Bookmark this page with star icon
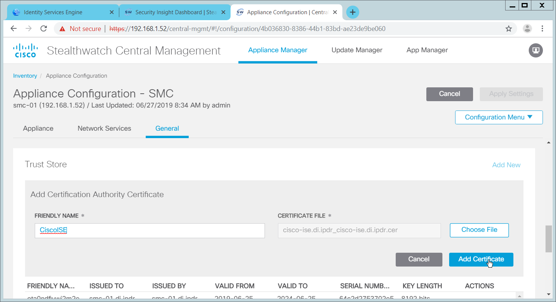The height and width of the screenshot is (302, 556). [x=509, y=29]
